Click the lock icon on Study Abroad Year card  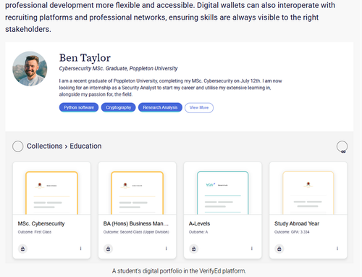279,249
